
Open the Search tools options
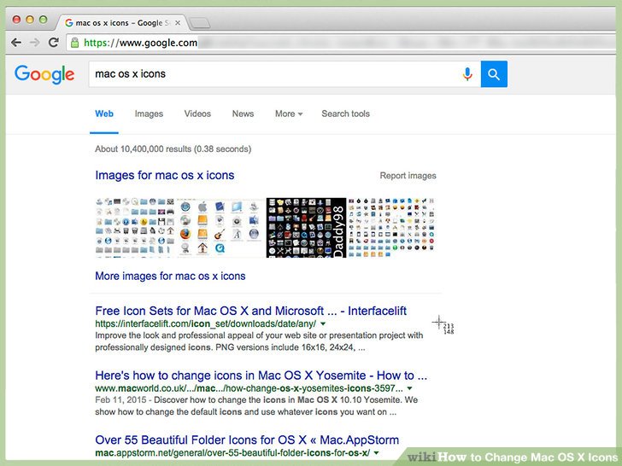(x=345, y=114)
